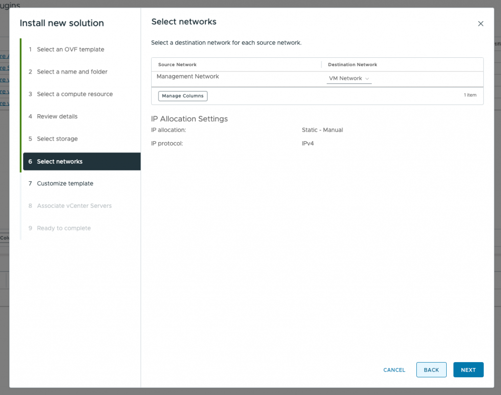Click the Destination Network column header
The image size is (501, 395).
pos(352,65)
